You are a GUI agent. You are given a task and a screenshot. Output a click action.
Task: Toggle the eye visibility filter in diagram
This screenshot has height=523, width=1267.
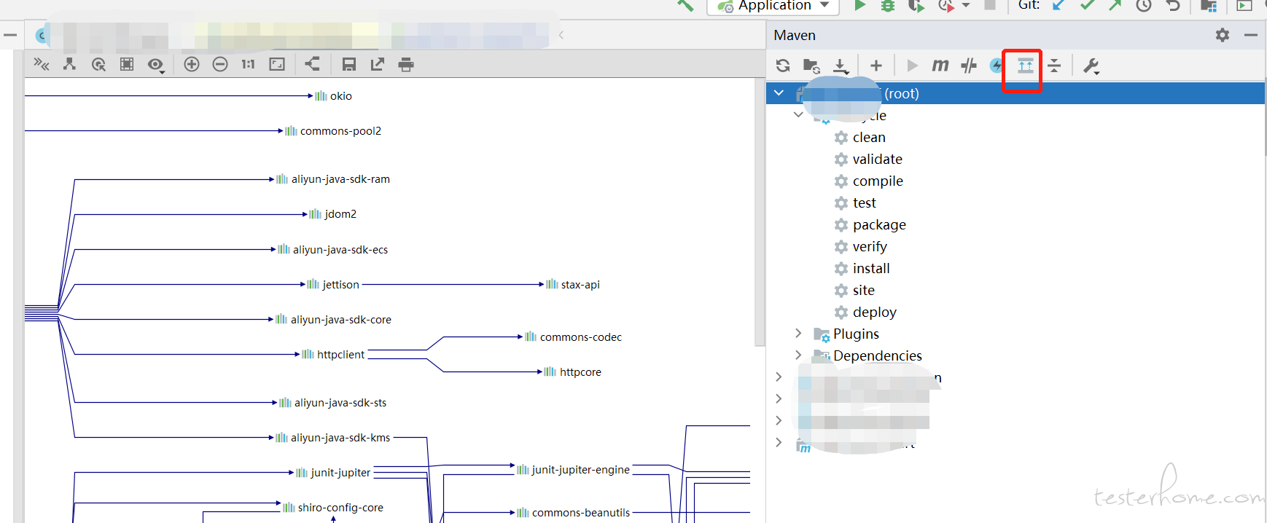[155, 65]
